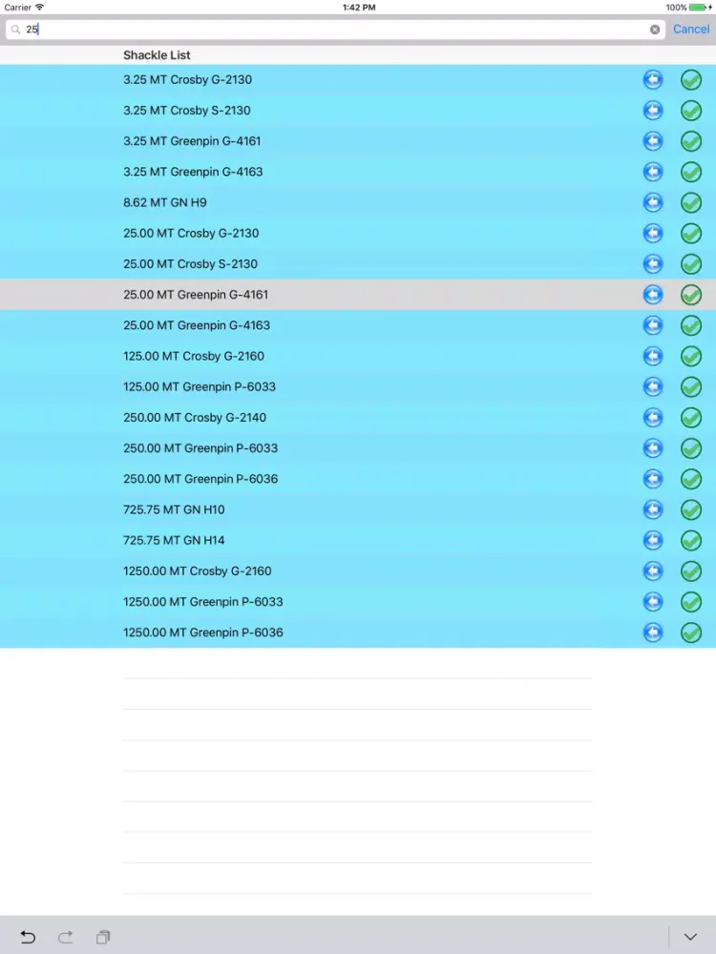Tap blue arrow icon for 1250.00 MT Crosby G-2160
716x954 pixels.
pyautogui.click(x=653, y=571)
